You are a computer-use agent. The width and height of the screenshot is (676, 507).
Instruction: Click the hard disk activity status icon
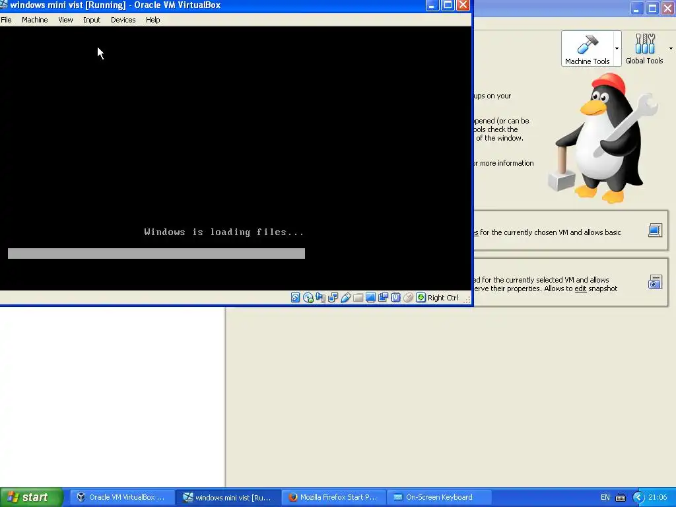(295, 298)
